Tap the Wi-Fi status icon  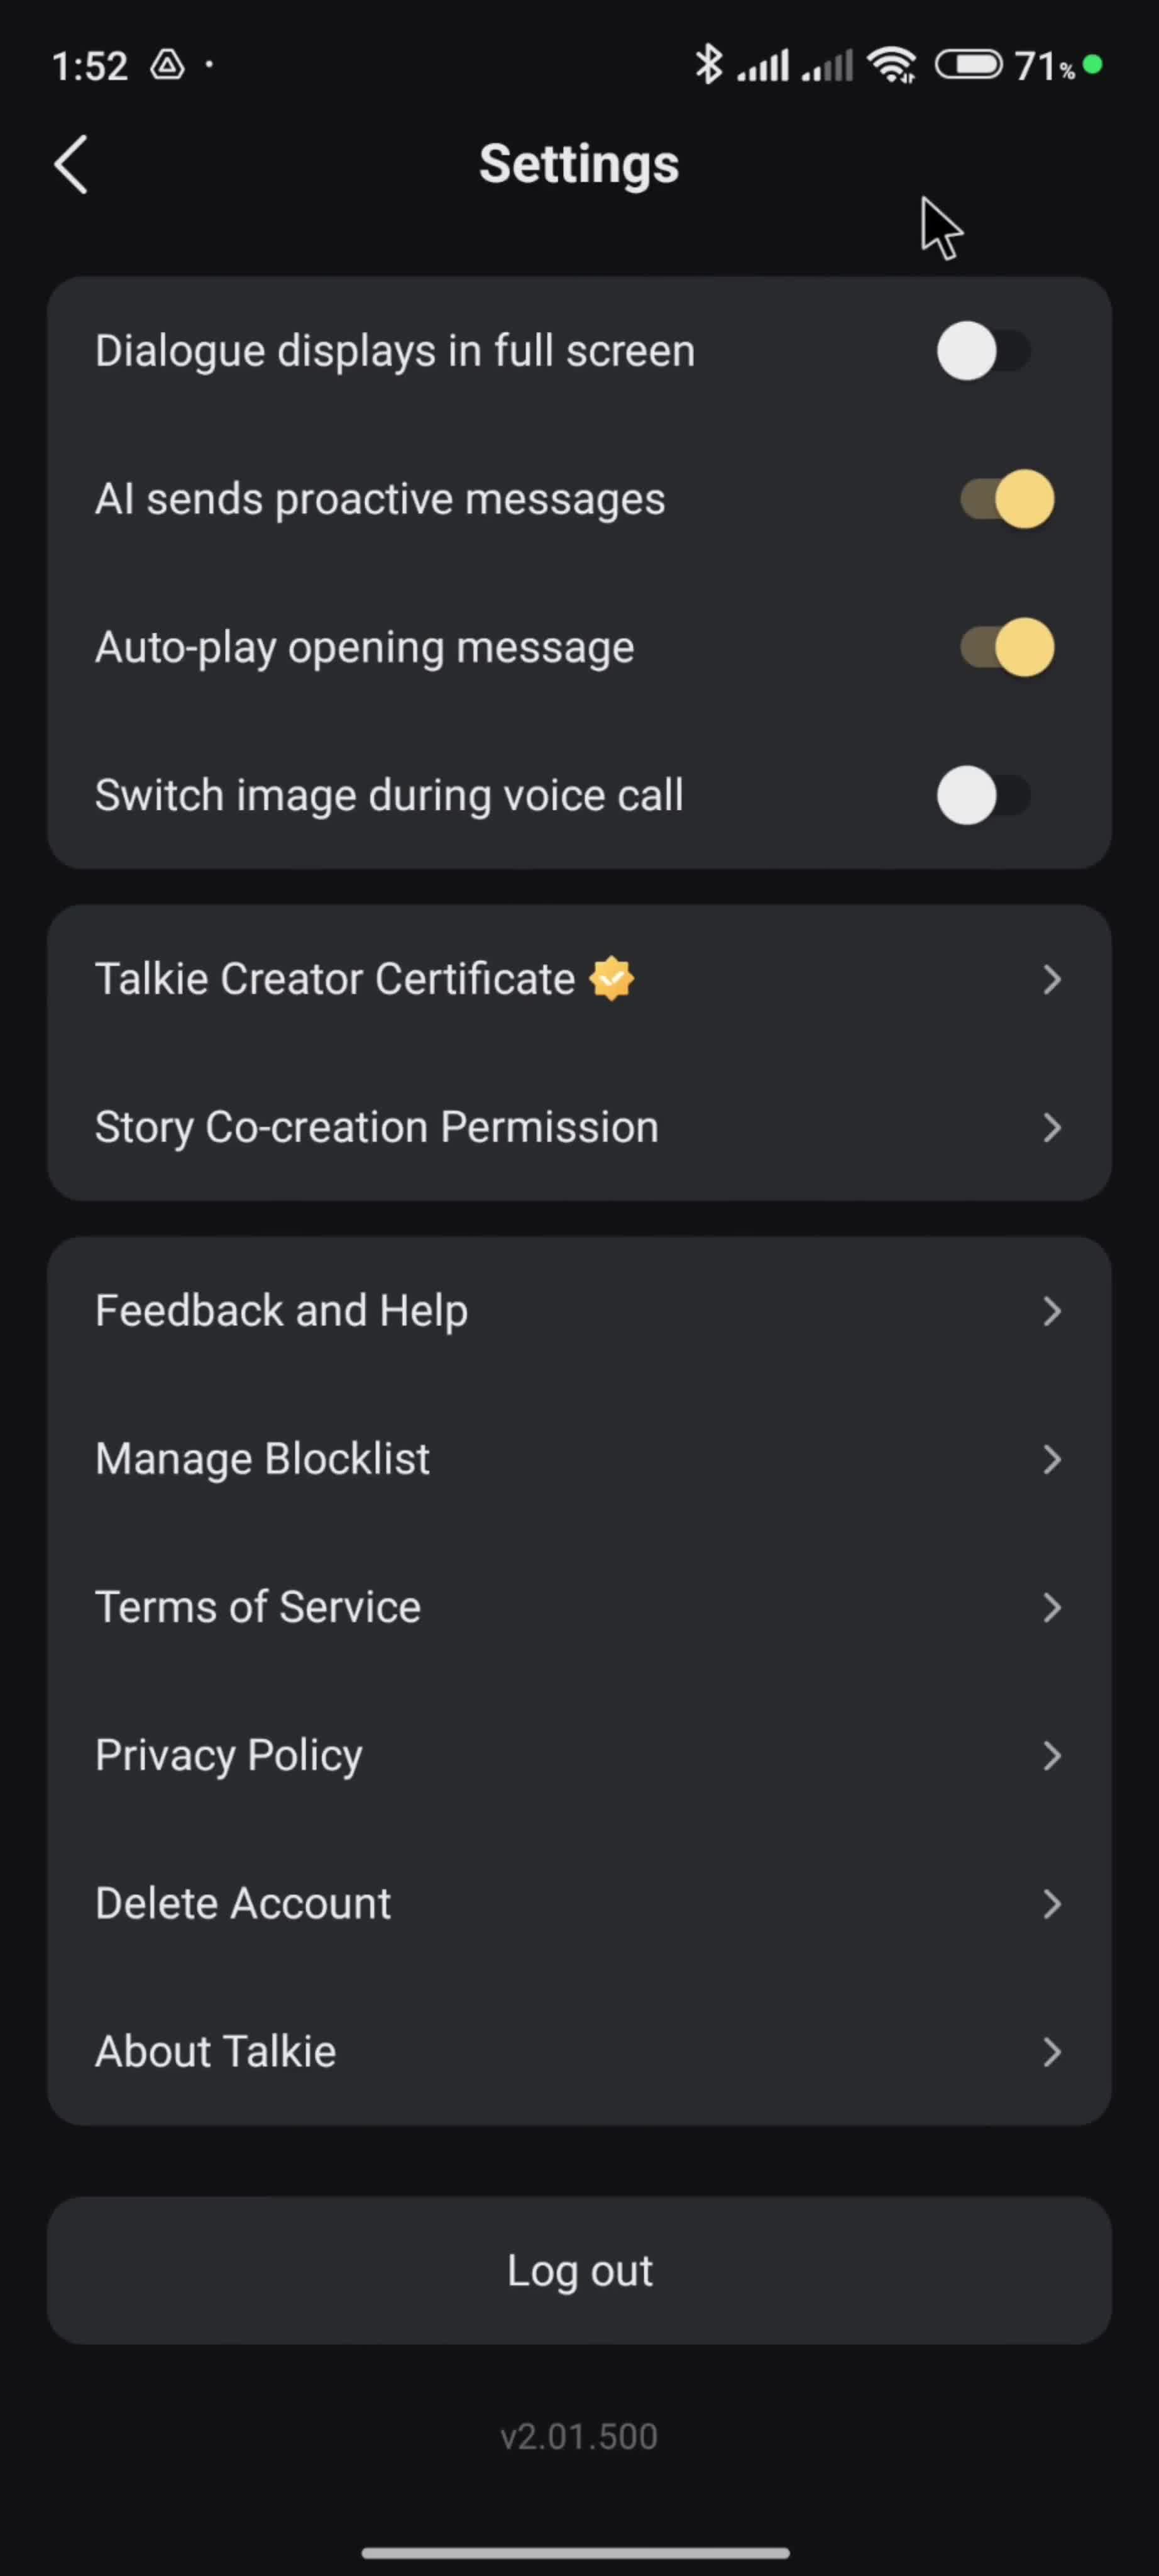[x=891, y=65]
